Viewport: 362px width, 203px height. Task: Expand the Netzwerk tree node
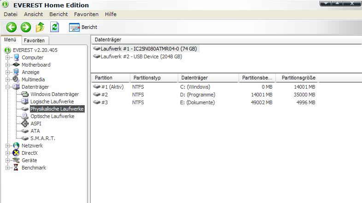[x=8, y=146]
